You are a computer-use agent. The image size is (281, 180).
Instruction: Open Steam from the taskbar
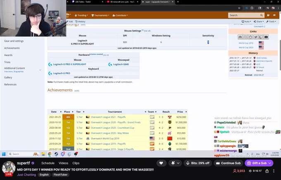click(56, 154)
